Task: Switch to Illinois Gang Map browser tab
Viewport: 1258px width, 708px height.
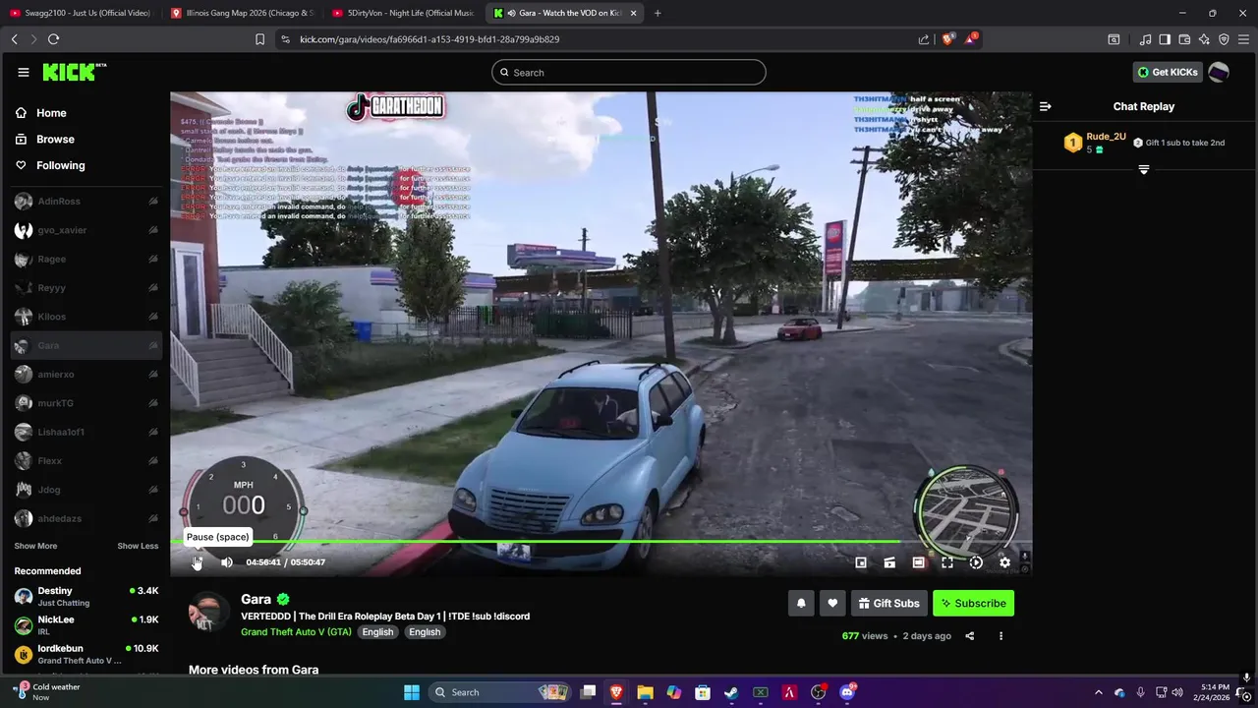Action: coord(242,13)
